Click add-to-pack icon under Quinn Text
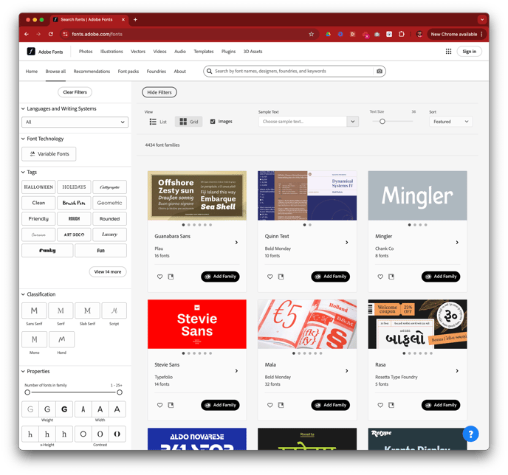Screen dimensions: 508x475 (281, 277)
